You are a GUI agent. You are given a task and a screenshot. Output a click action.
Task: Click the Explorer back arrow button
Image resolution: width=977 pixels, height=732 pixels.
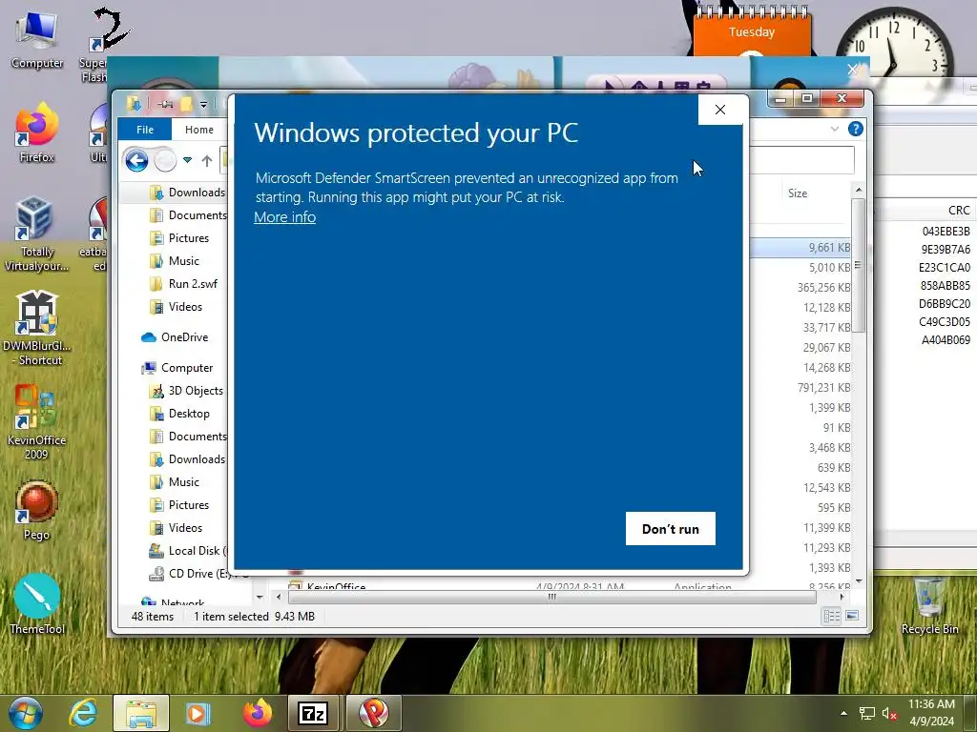(x=136, y=161)
